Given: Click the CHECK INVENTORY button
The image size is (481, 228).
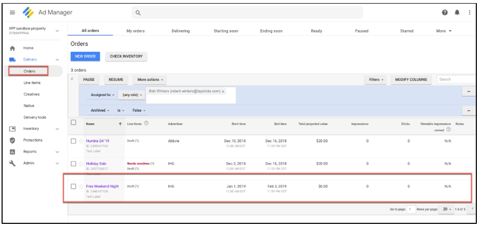Looking at the screenshot, I should click(127, 56).
